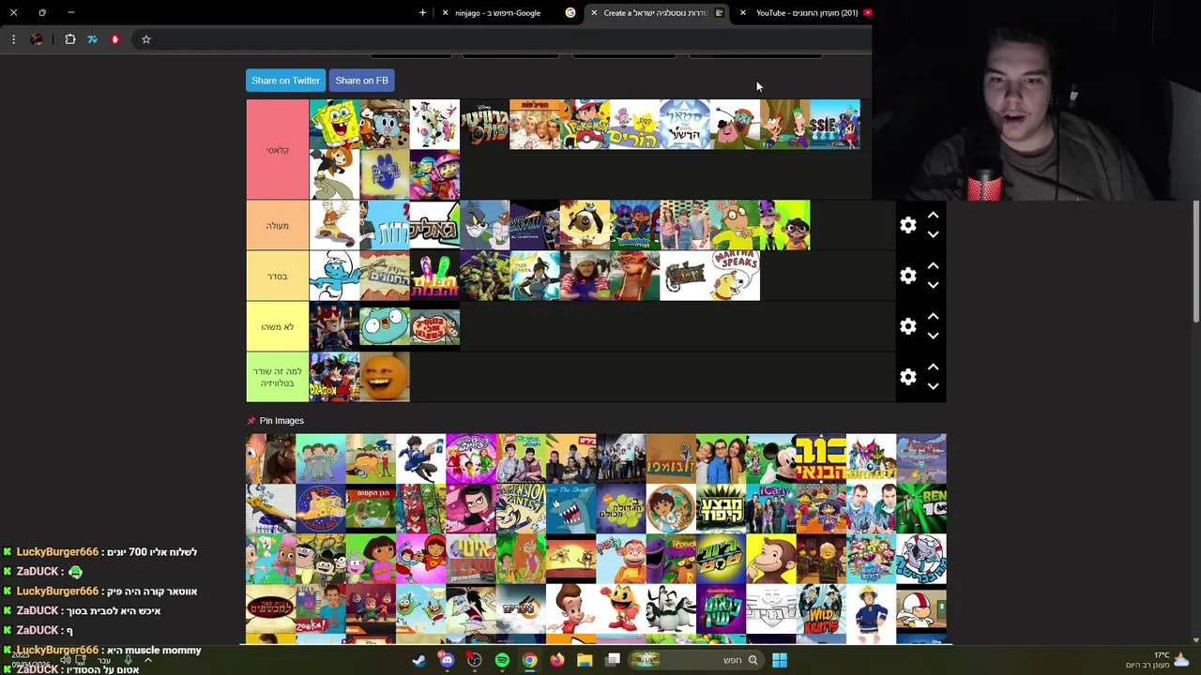Select the Phineas and Ferb image
The height and width of the screenshot is (675, 1201).
point(784,125)
